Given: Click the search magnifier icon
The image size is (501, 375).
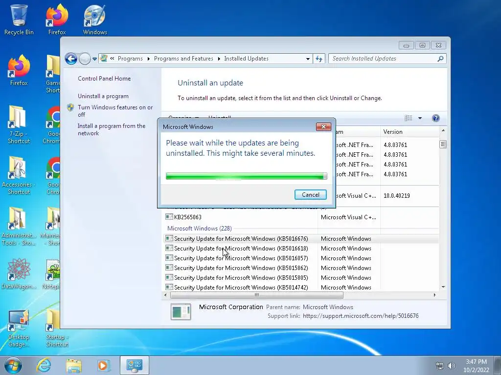Looking at the screenshot, I should tap(440, 59).
